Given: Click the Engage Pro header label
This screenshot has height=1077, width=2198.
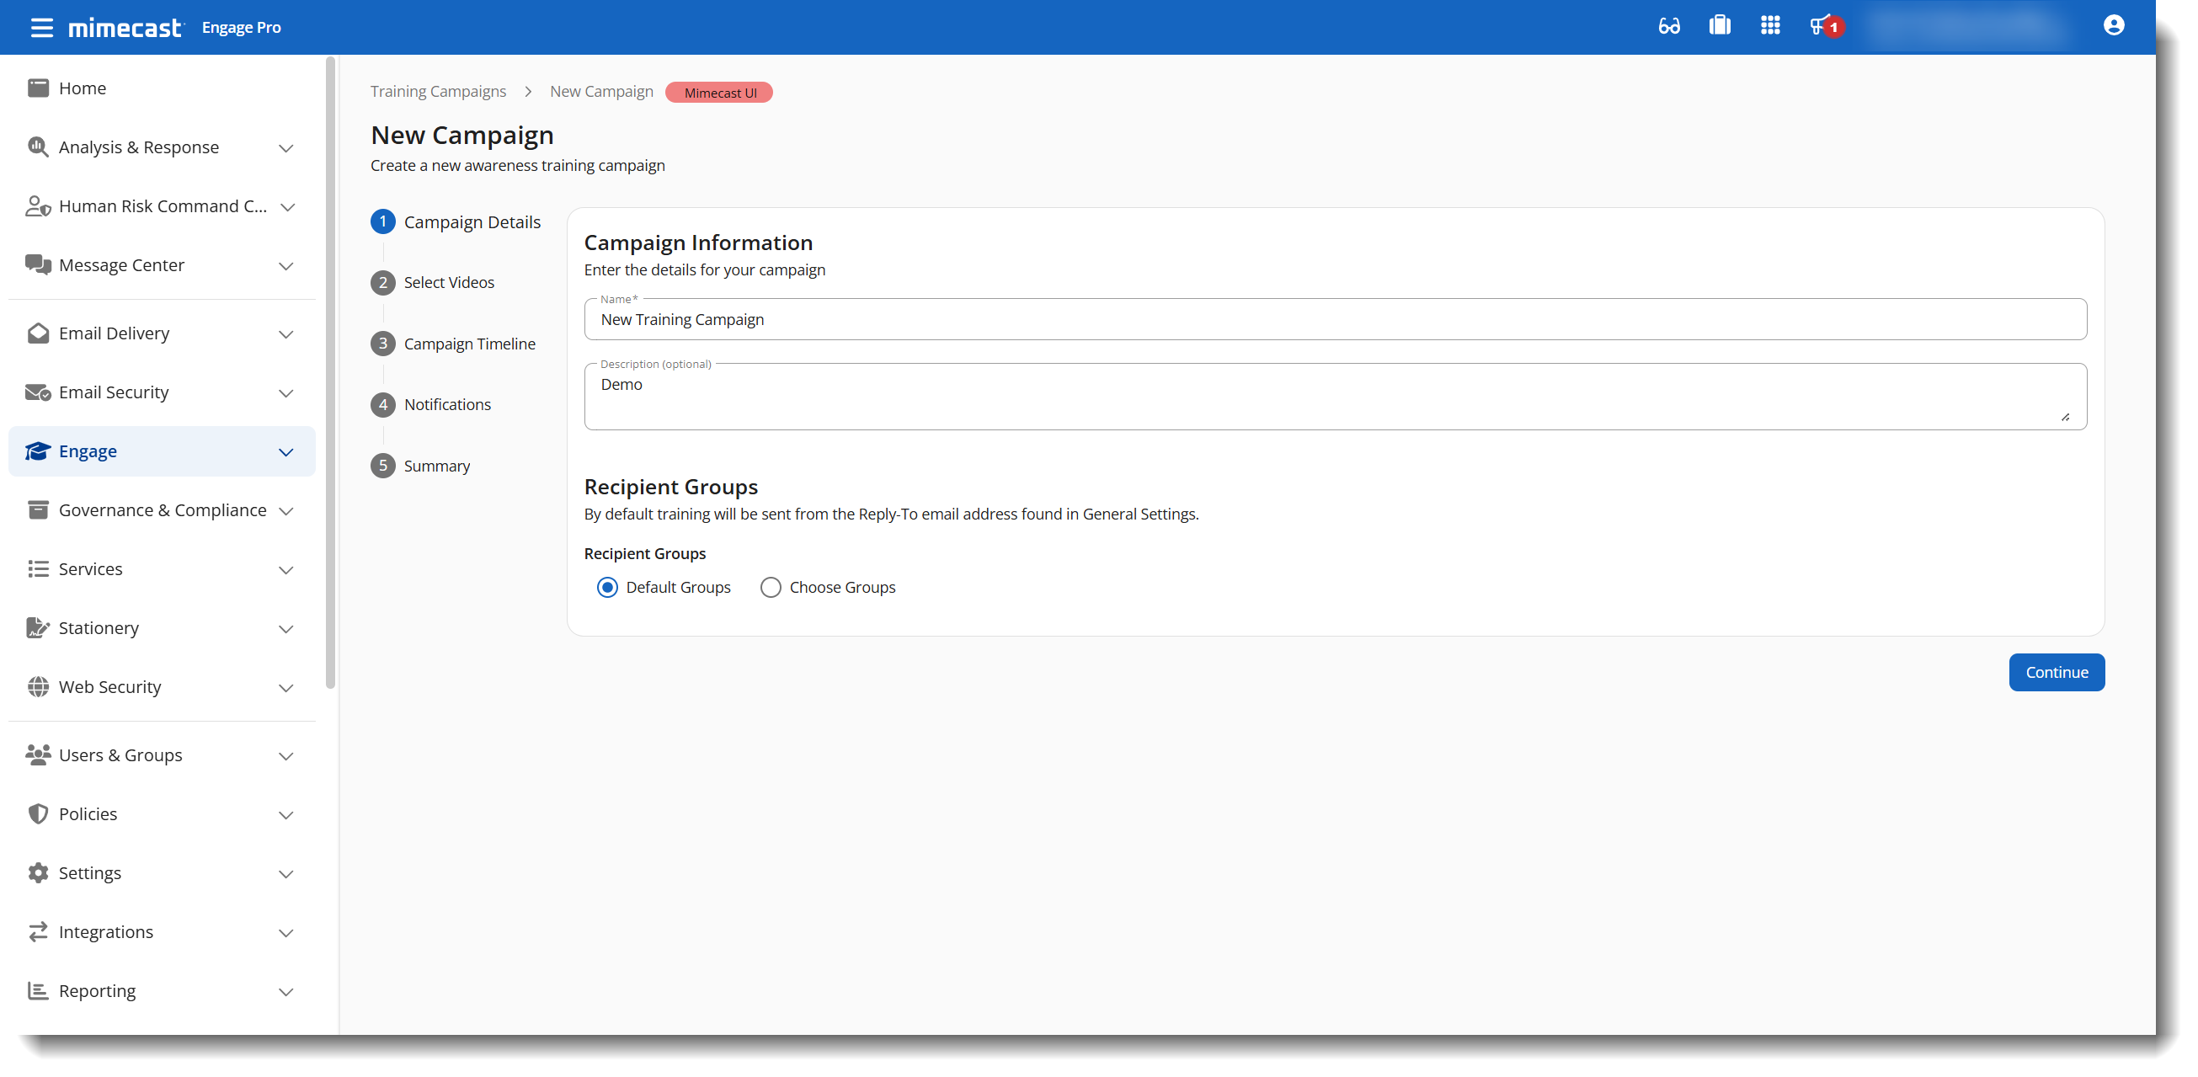Looking at the screenshot, I should coord(242,27).
